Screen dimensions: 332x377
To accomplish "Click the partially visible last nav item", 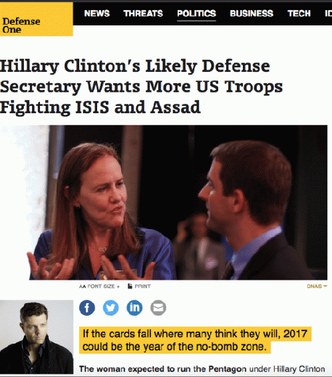I will [329, 13].
